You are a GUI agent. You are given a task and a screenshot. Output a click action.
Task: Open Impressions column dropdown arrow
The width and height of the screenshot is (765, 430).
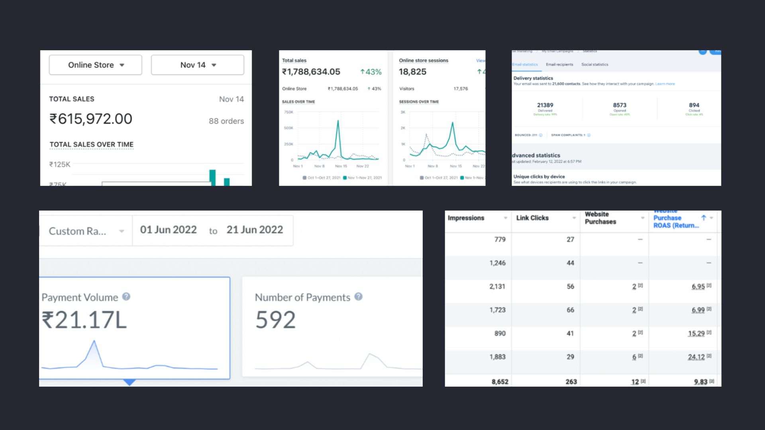point(506,218)
